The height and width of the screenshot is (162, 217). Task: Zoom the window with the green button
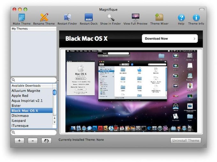[x=25, y=9]
